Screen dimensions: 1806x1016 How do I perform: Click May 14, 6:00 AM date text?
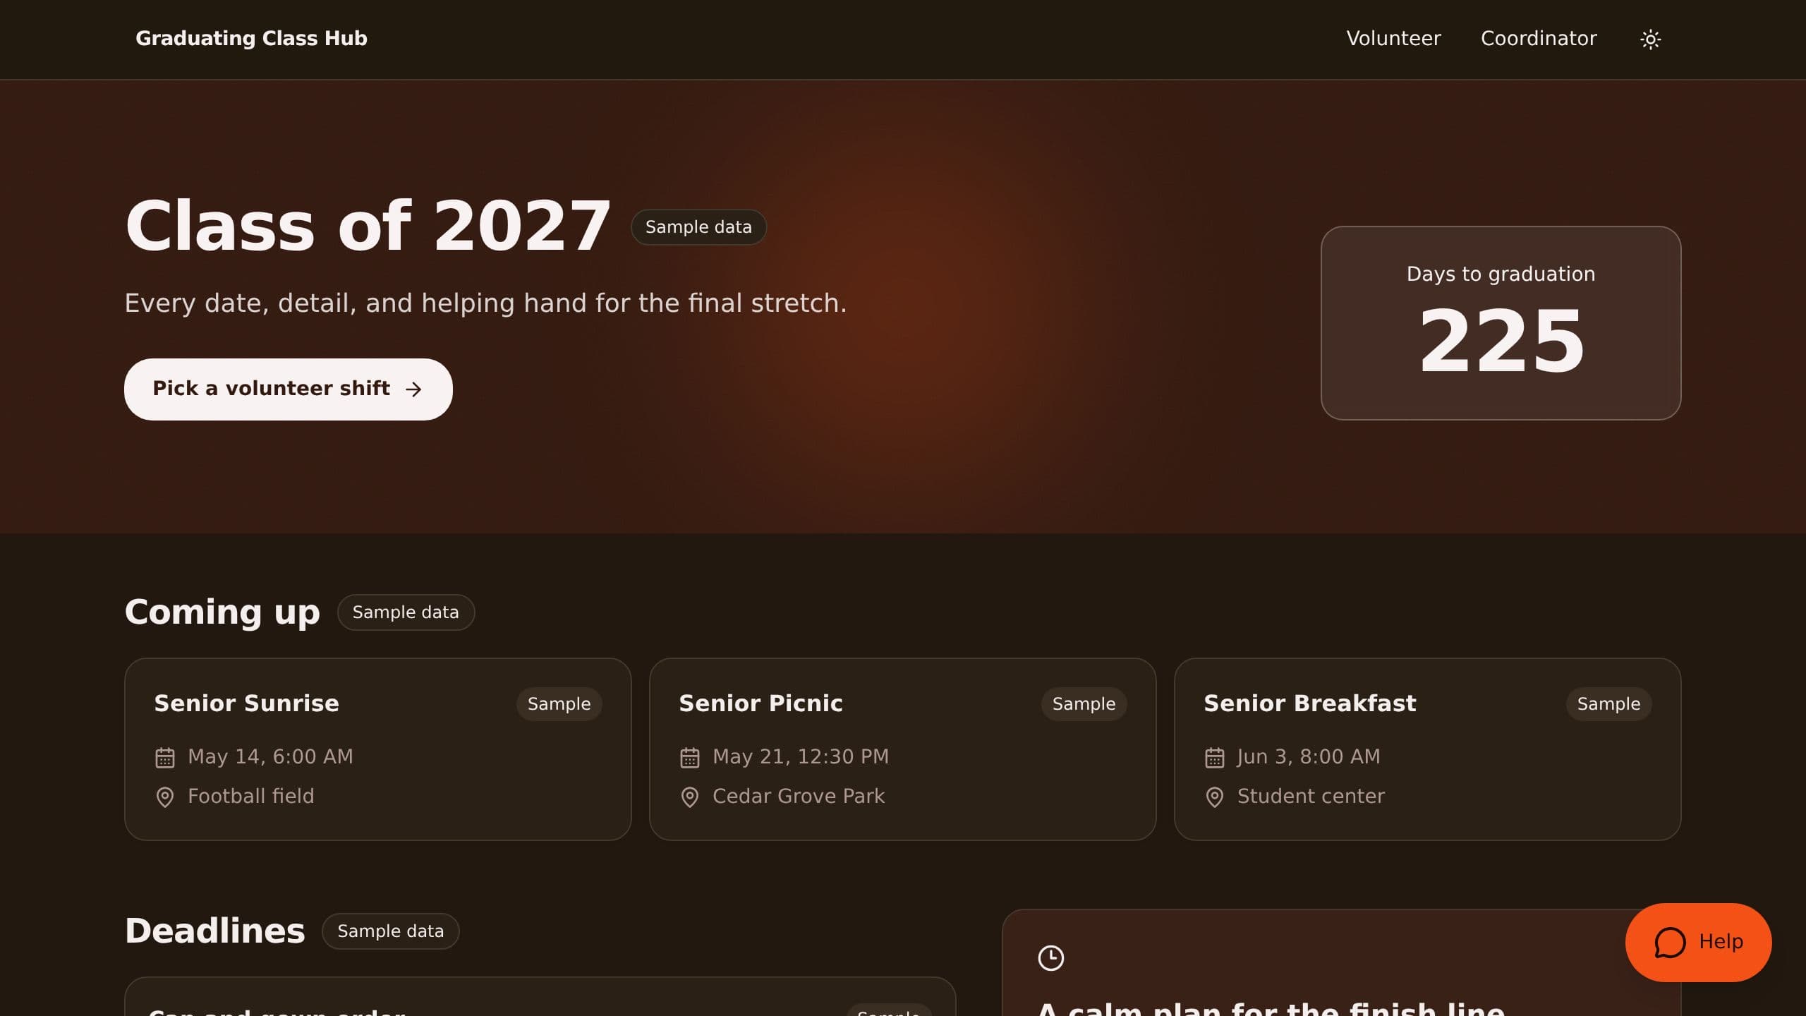click(270, 757)
